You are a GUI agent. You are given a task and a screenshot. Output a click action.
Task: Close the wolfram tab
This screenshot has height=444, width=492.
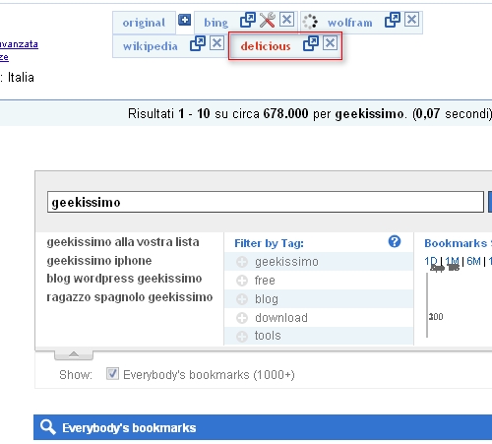[x=411, y=20]
